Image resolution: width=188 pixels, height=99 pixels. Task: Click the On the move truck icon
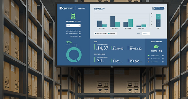click(148, 56)
